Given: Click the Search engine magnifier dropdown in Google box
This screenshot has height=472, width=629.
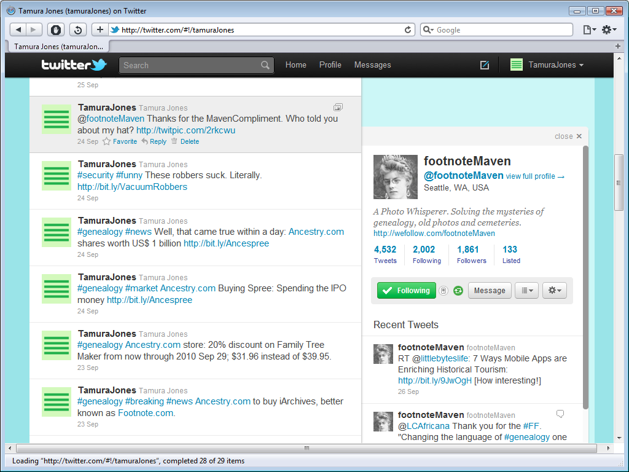Looking at the screenshot, I should tap(428, 29).
